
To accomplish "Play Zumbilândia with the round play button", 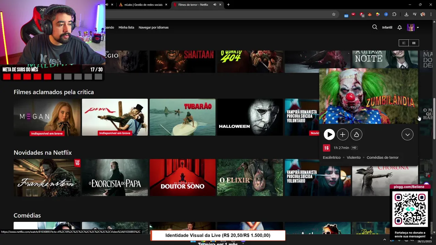I will pos(329,135).
